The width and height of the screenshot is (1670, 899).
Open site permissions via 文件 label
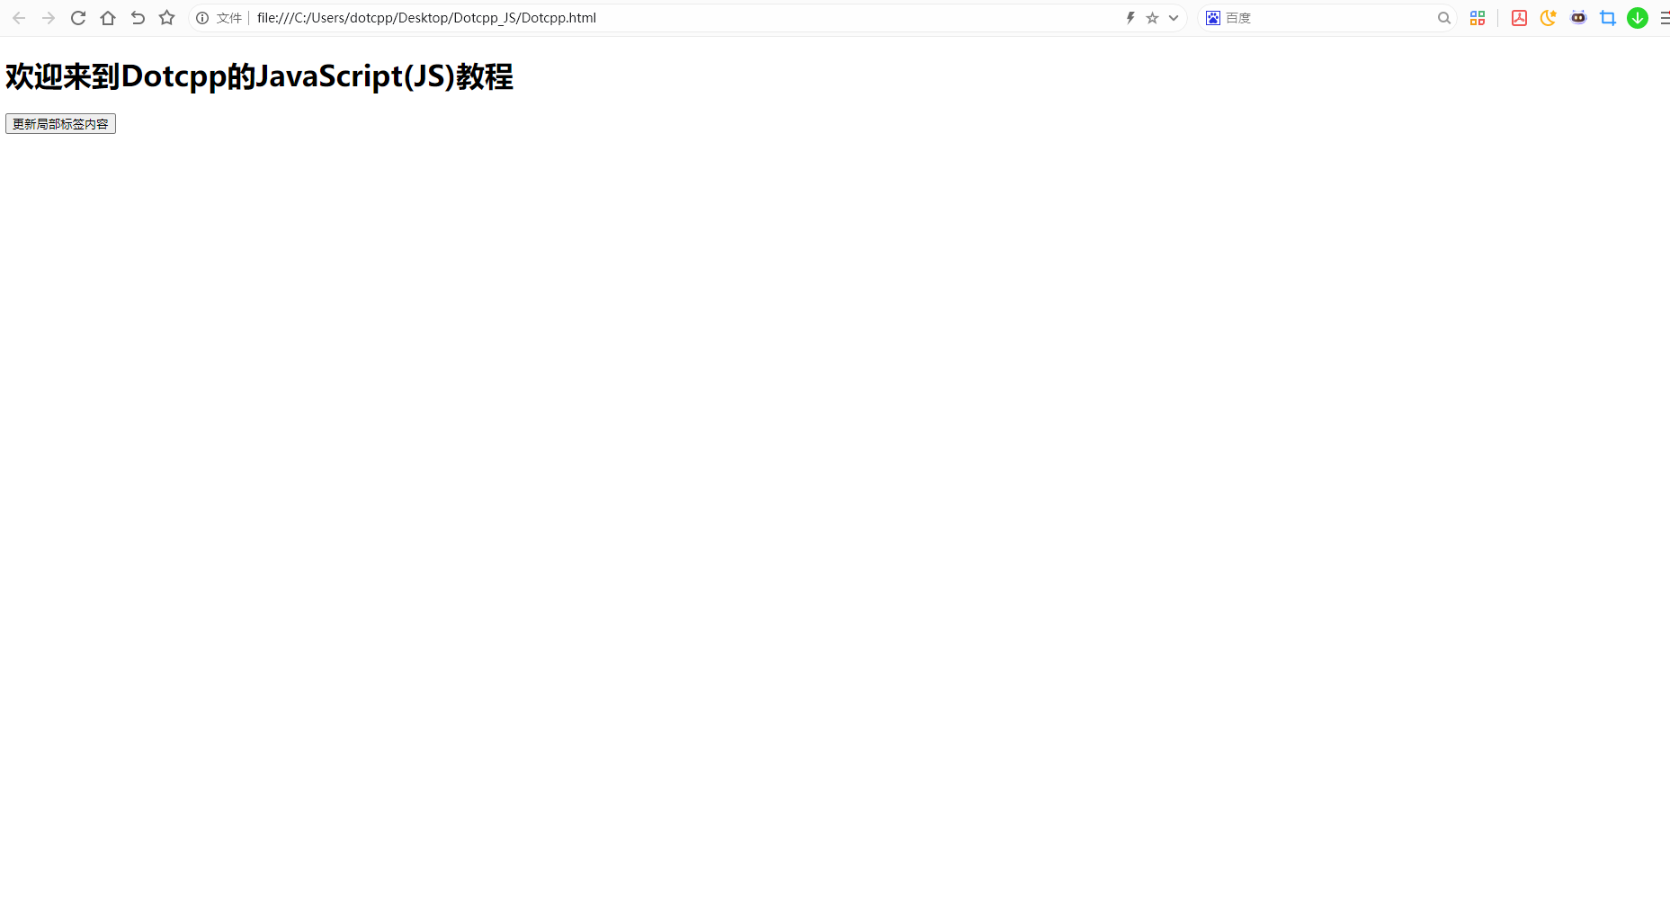(x=228, y=17)
